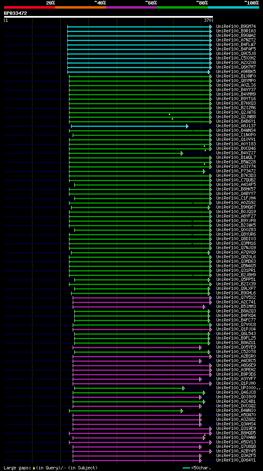Click the orange ~40% legend color segment

(81, 7)
